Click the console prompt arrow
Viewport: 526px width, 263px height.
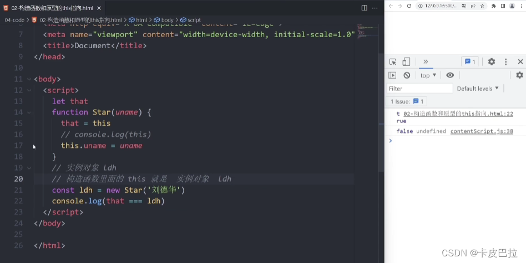pos(390,141)
